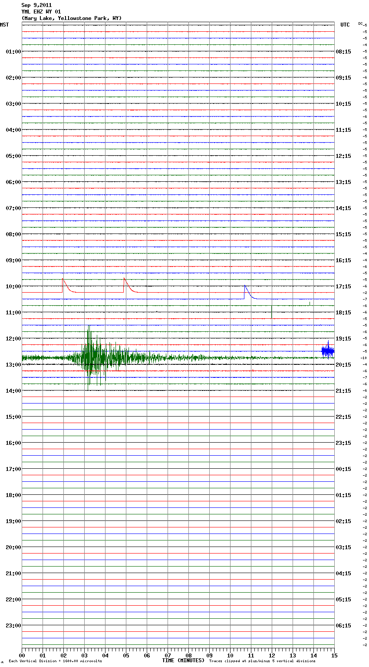This screenshot has height=667, width=369.
Task: Select the 06:00 MST row label
Action: pyautogui.click(x=13, y=182)
